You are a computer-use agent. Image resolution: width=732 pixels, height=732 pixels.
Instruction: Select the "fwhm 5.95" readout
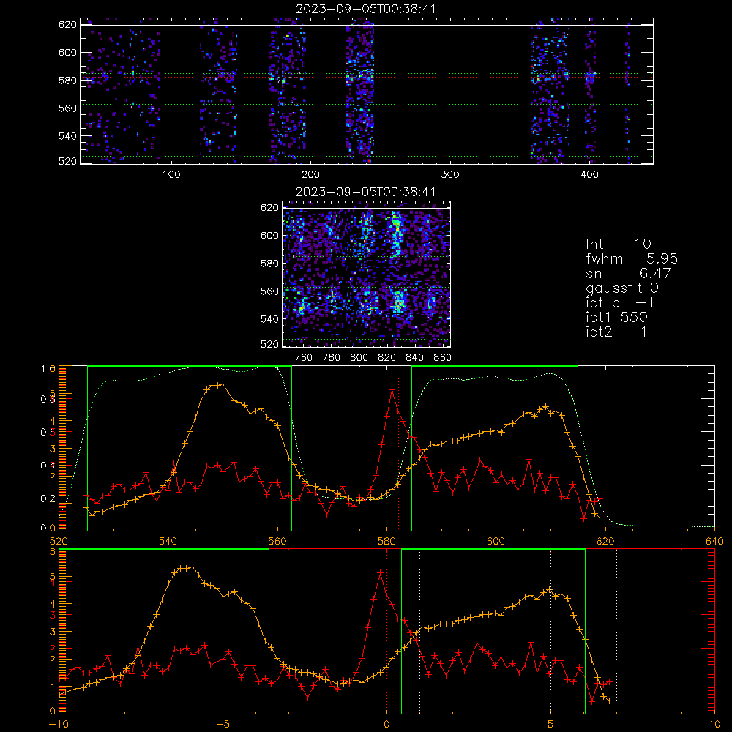pos(632,258)
